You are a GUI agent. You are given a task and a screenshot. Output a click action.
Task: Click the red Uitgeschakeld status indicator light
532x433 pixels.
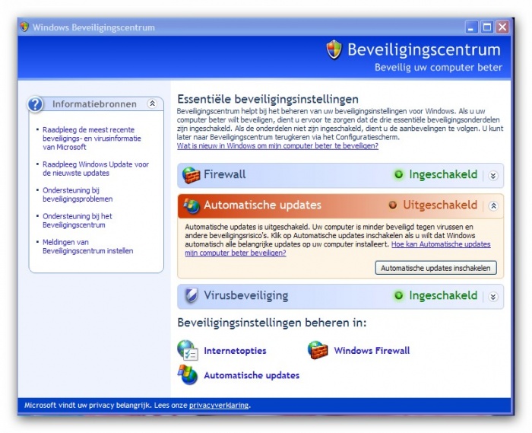pos(393,205)
